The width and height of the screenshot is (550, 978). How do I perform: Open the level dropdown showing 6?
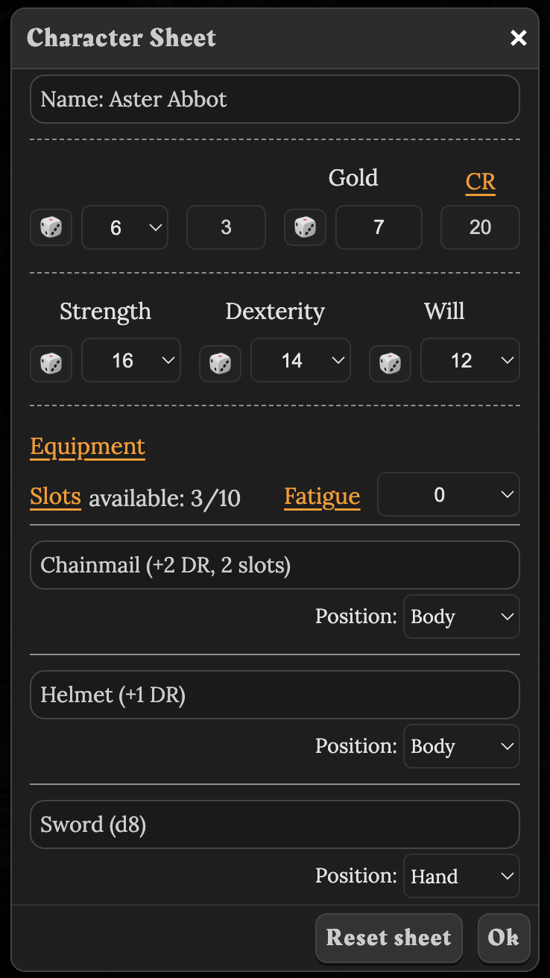point(124,227)
